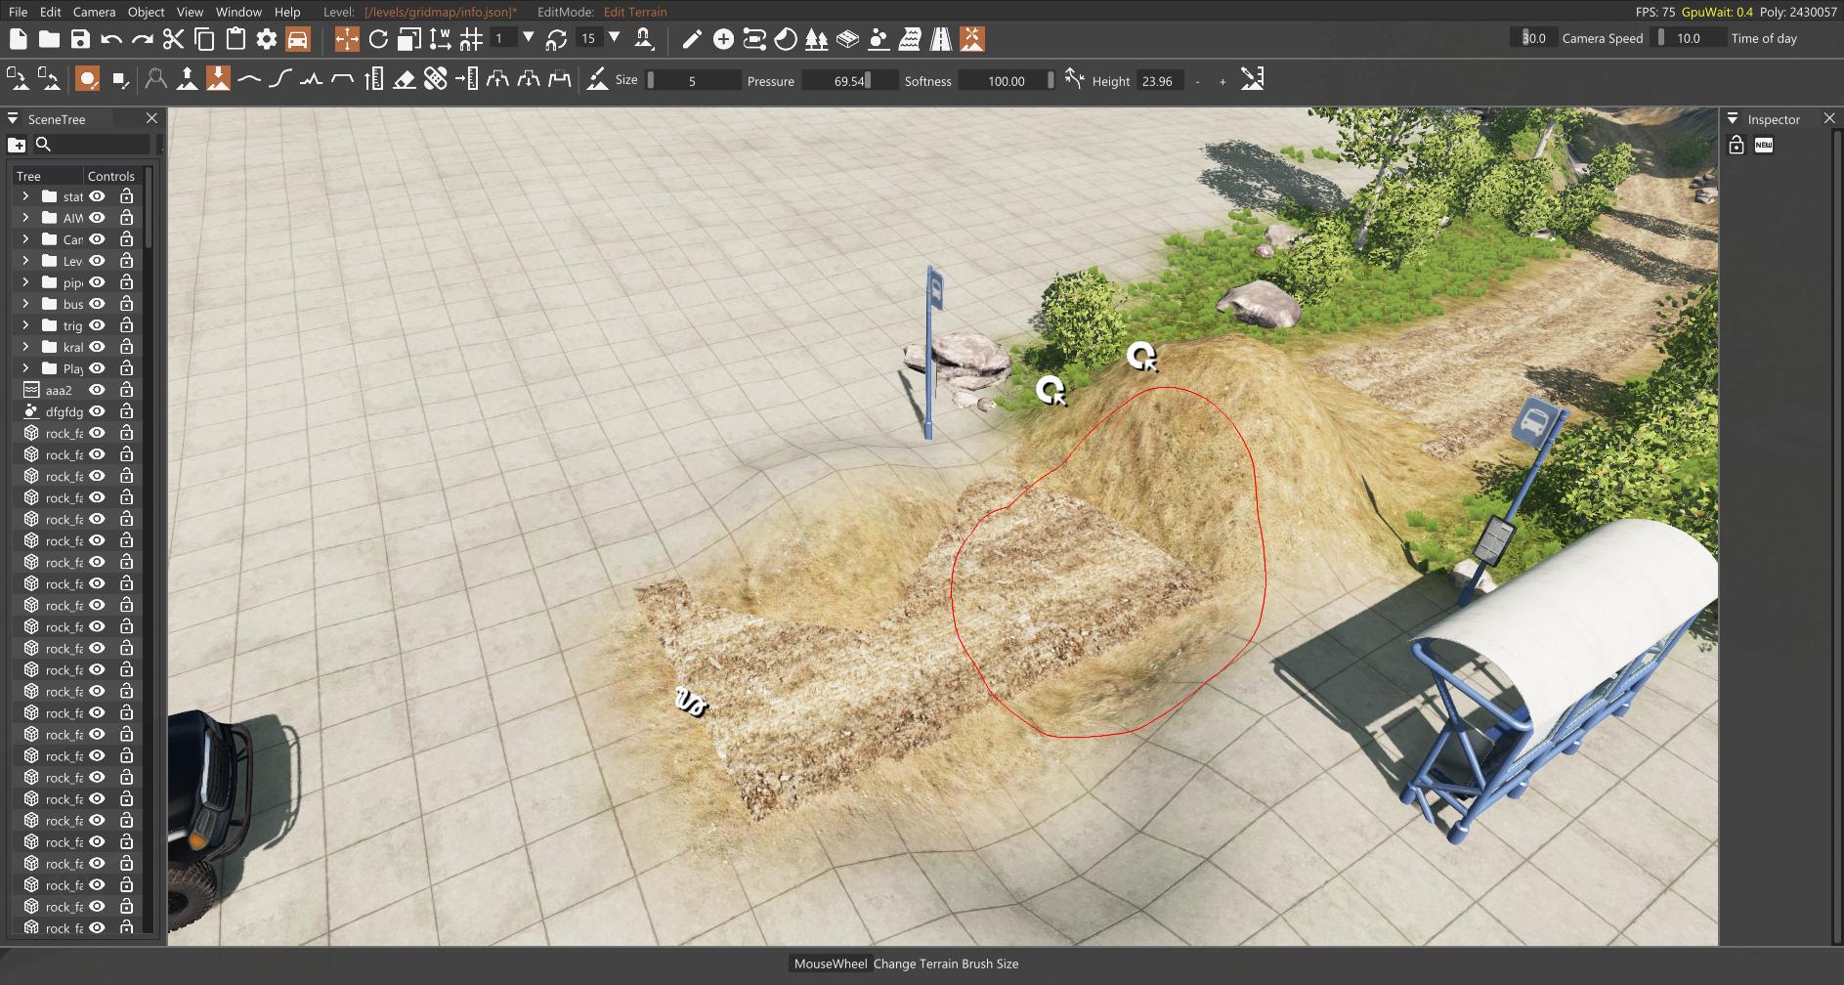1844x985 pixels.
Task: Toggle visibility of the bus folder
Action: pyautogui.click(x=98, y=304)
